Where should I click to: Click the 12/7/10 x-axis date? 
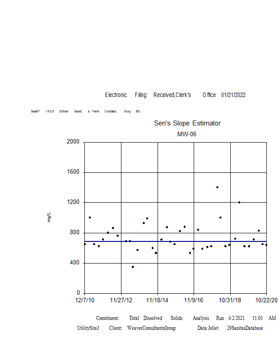[x=85, y=300]
